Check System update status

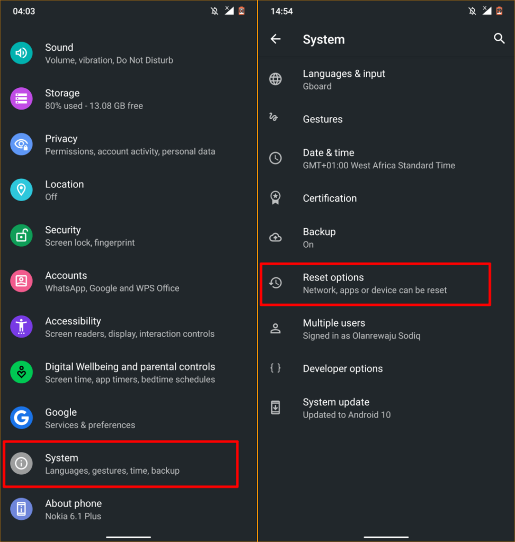tap(347, 408)
